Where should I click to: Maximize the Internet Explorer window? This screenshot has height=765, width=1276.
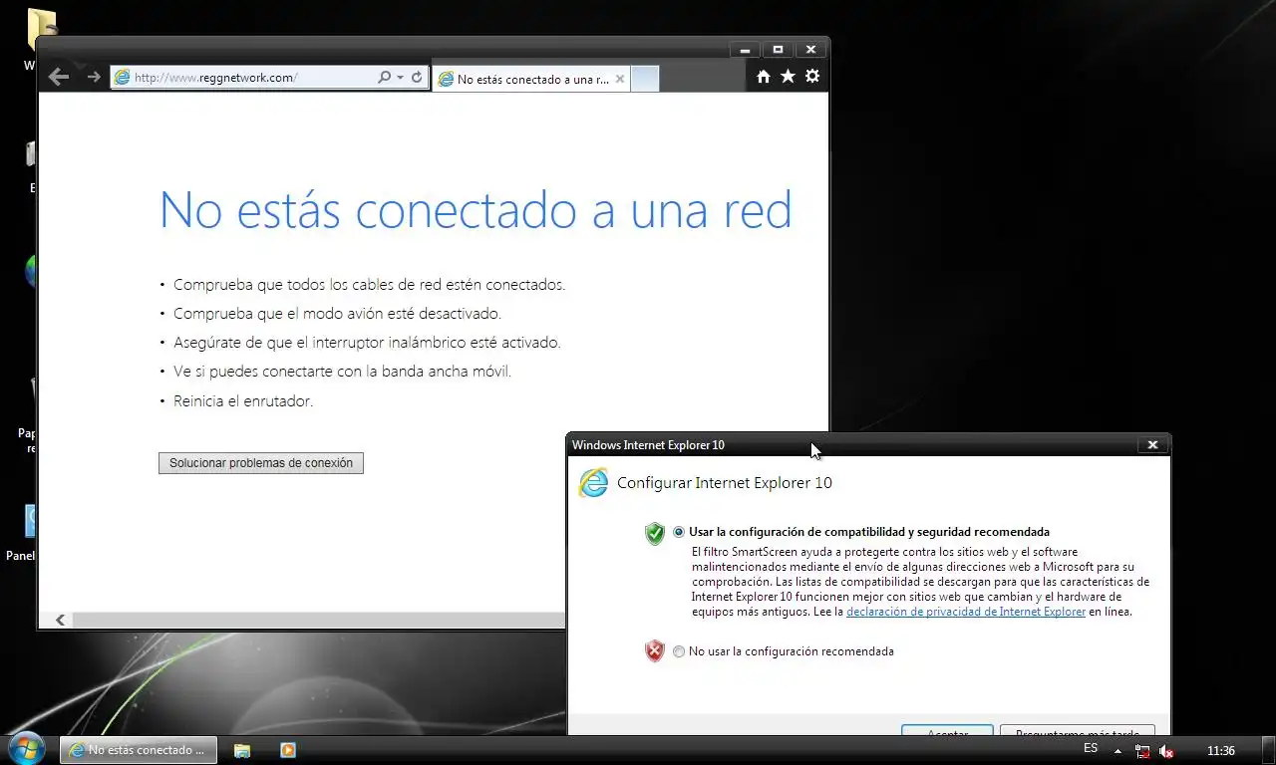tap(778, 49)
